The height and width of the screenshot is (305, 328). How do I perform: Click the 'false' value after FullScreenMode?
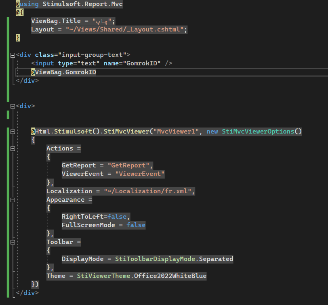136,225
